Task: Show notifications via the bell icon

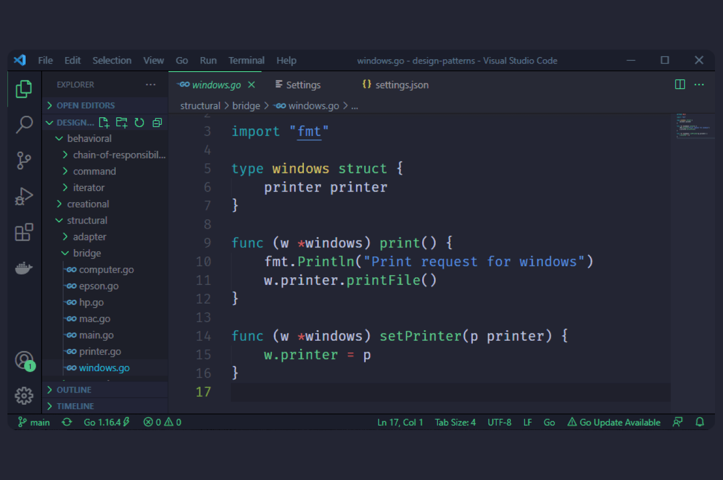Action: [x=700, y=422]
